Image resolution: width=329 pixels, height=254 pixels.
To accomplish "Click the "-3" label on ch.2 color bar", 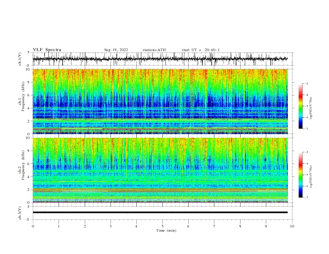I will [x=307, y=152].
